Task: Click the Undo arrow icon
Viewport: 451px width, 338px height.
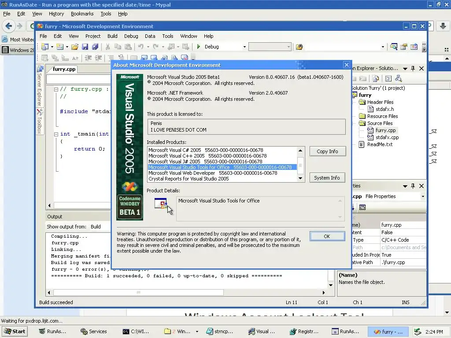Action: (x=140, y=47)
